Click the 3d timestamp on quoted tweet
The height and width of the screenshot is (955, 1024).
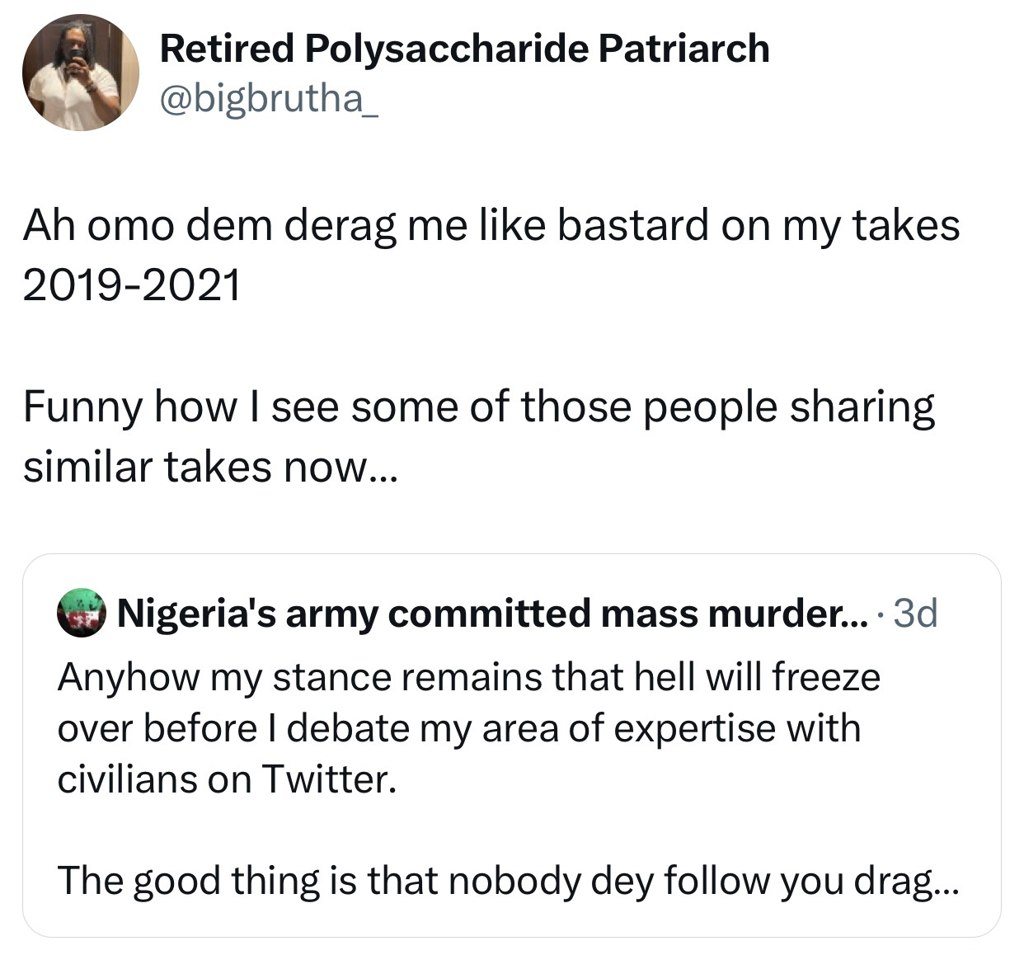[915, 614]
